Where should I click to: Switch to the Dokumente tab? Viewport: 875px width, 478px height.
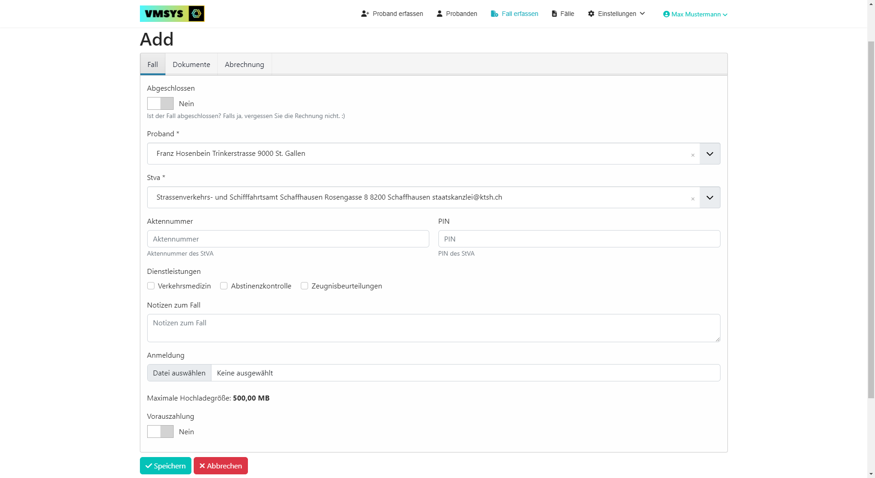[191, 64]
